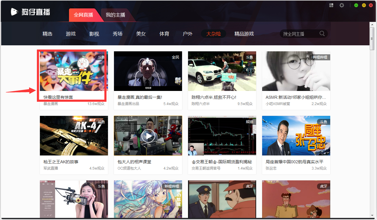Open settings gear icon

(342, 5)
